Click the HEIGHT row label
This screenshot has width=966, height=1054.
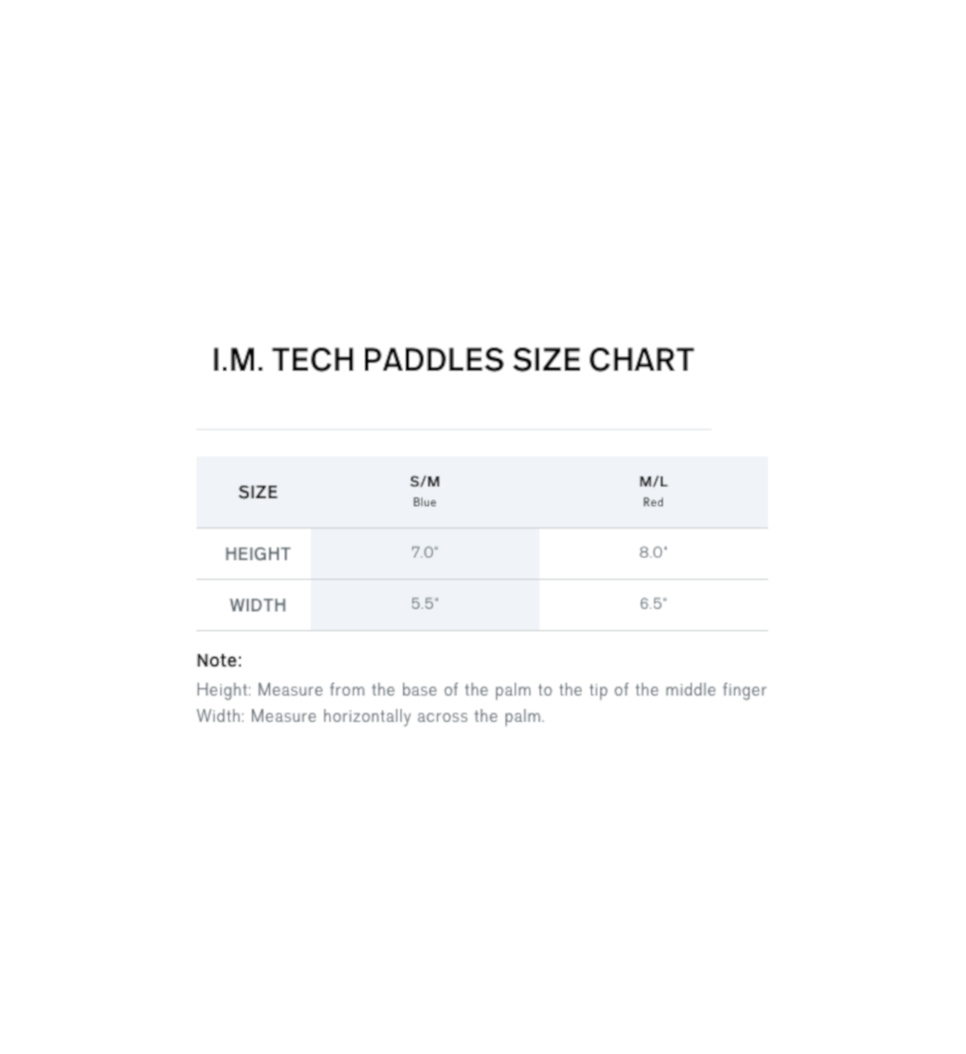coord(258,554)
